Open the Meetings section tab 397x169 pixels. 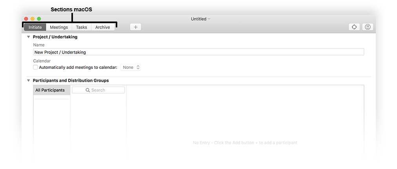59,27
